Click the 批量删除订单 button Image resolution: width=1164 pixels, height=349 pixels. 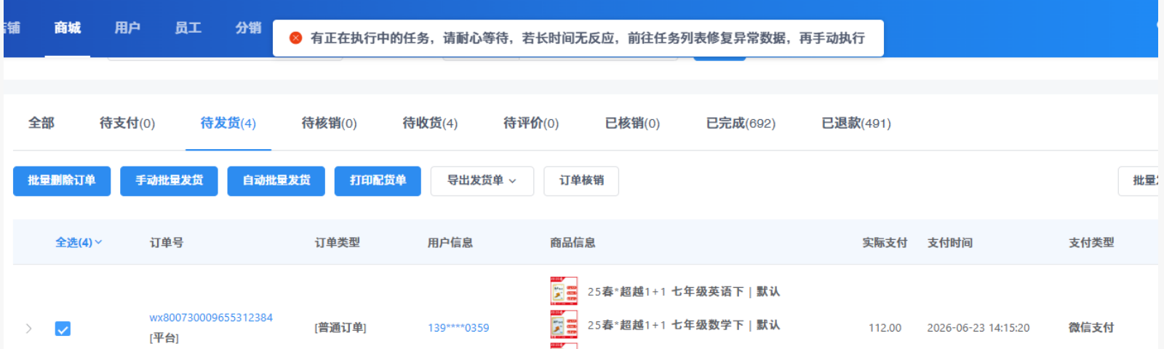click(62, 181)
